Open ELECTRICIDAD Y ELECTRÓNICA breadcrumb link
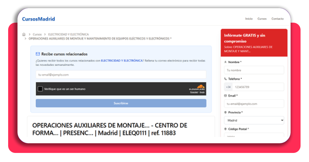 (x=68, y=34)
